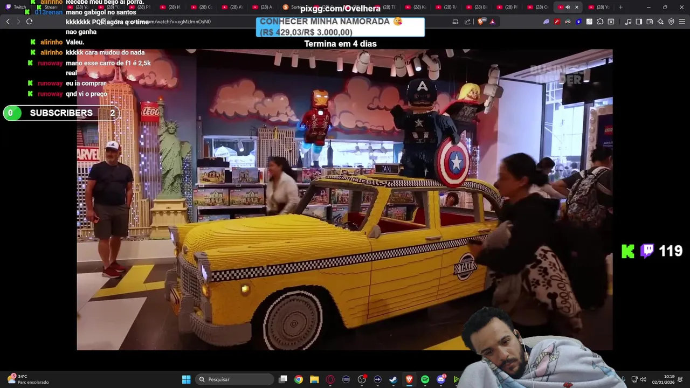The image size is (690, 388).
Task: Click the taskbar search box 'Pesquisar'
Action: tap(234, 379)
